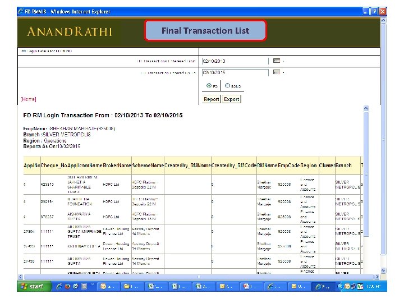Launch Internet Explorer from the quick launch bar
Viewport: 404px width, 303px height.
click(x=59, y=286)
